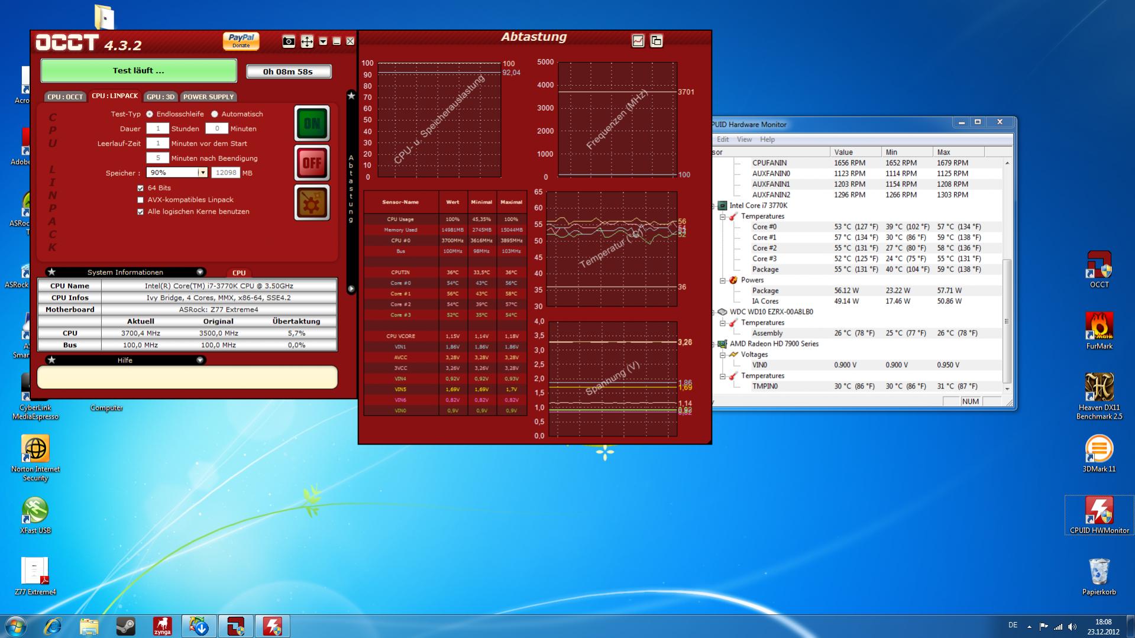Click HWMonitor scrollbar up arrow
The image size is (1135, 638).
[x=1007, y=163]
